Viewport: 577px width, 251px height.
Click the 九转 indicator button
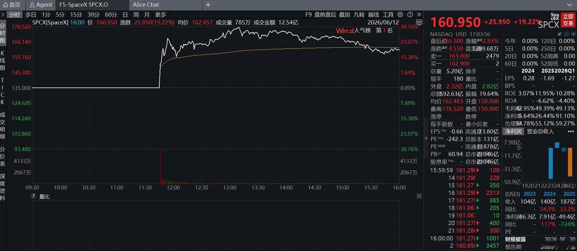[x=359, y=14]
